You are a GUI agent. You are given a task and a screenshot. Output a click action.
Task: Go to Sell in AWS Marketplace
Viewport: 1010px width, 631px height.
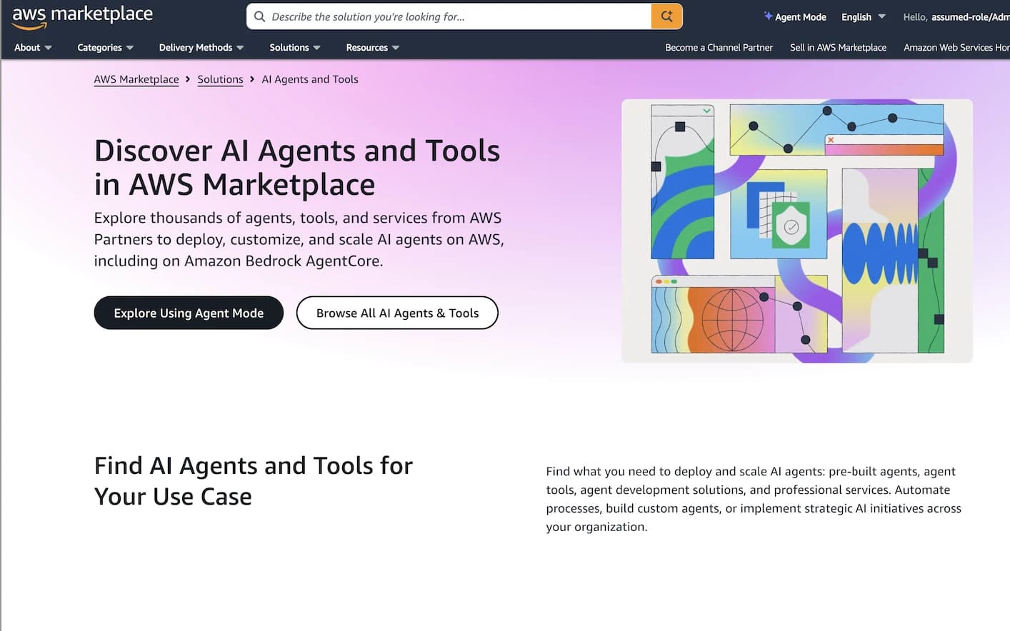(838, 48)
